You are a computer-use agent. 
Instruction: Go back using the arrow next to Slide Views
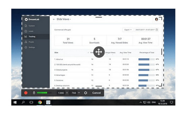(x=54, y=19)
